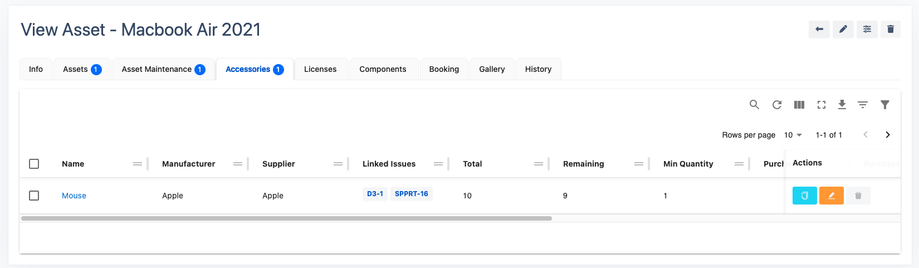919x268 pixels.
Task: Select the Mouse row checkbox
Action: [34, 196]
